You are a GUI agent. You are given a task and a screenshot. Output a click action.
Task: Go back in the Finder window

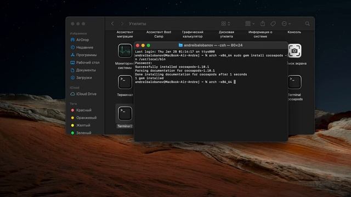[x=112, y=24]
